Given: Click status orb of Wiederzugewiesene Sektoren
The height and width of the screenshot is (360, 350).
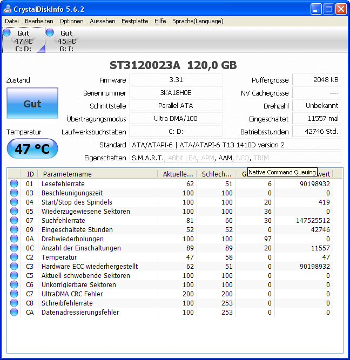Looking at the screenshot, I should click(14, 211).
